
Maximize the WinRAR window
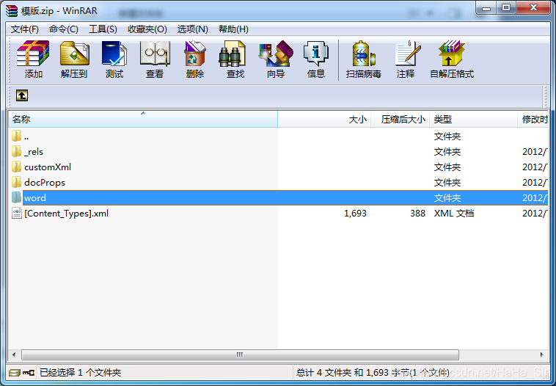pos(506,8)
